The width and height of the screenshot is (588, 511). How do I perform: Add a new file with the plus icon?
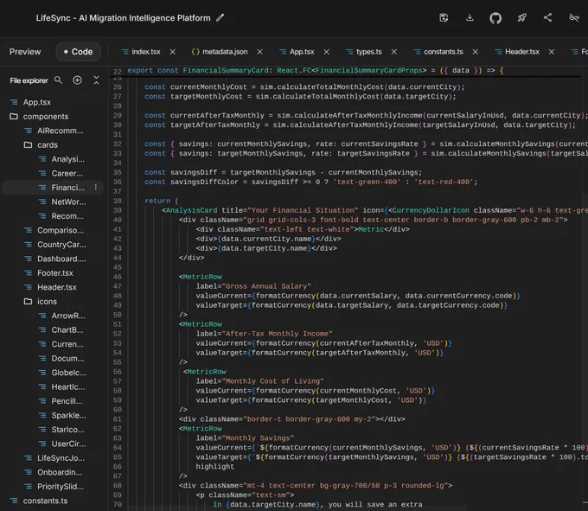77,80
